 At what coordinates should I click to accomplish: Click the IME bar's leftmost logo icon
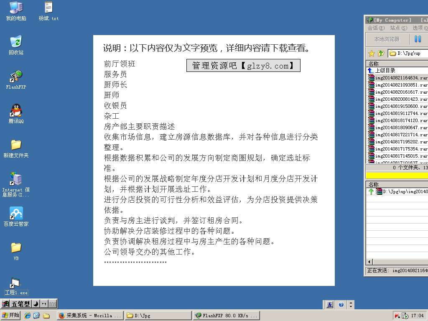coord(5,303)
